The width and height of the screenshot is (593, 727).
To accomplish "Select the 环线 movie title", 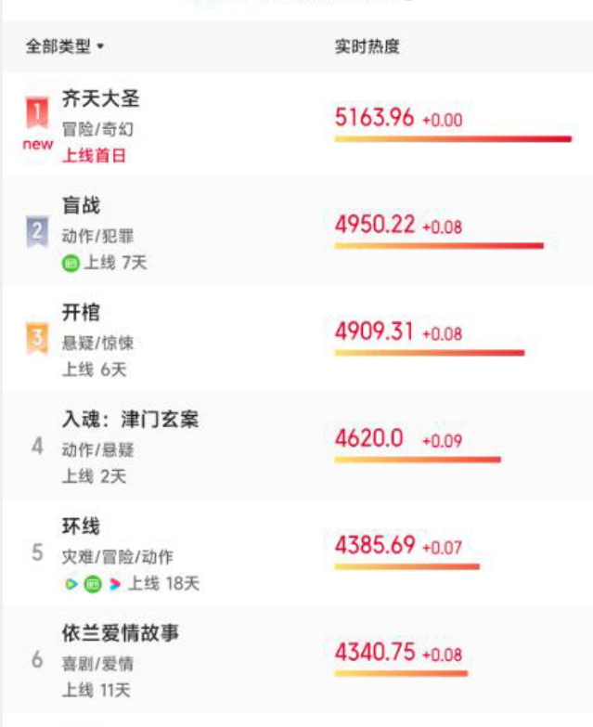I will [x=81, y=527].
